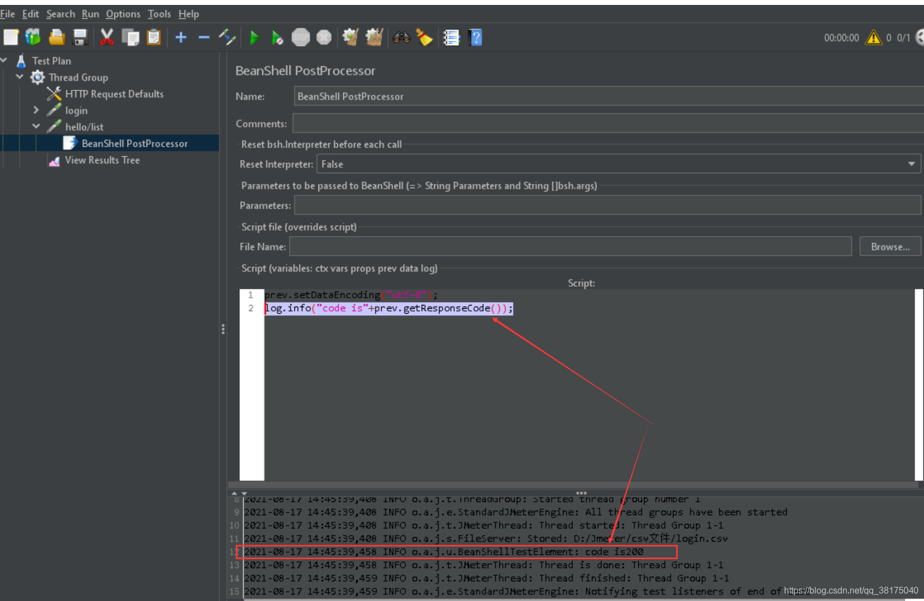924x601 pixels.
Task: Collapse the hello/list sampler node
Action: pos(36,126)
